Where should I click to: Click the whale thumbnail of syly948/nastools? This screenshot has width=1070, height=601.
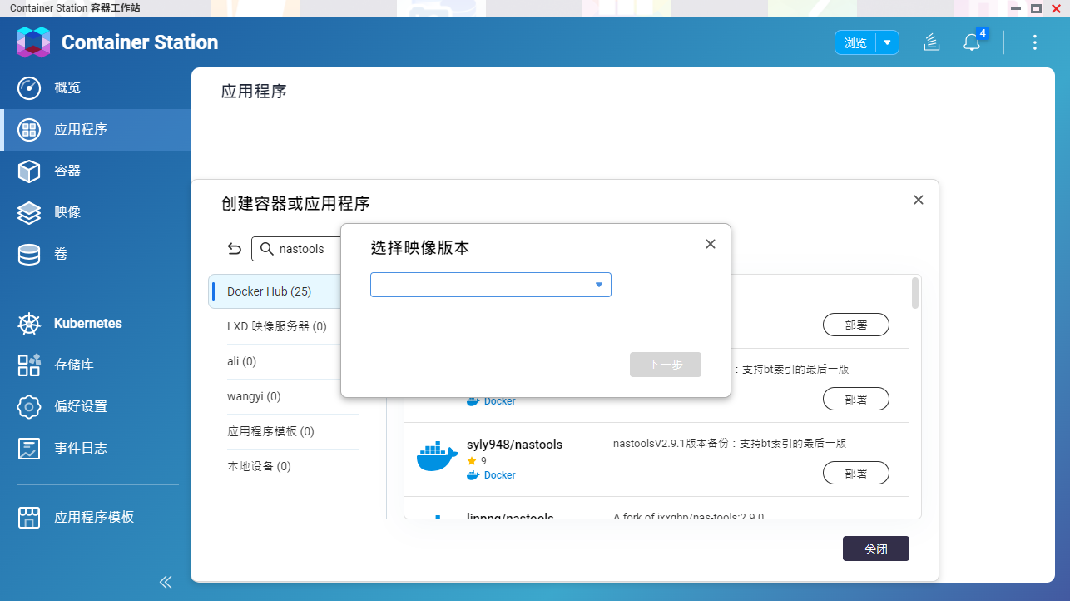point(437,458)
